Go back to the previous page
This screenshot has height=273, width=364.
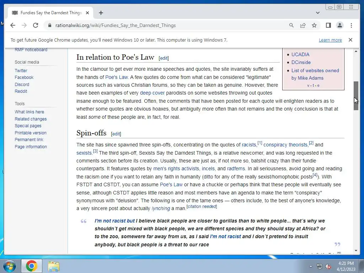click(13, 25)
